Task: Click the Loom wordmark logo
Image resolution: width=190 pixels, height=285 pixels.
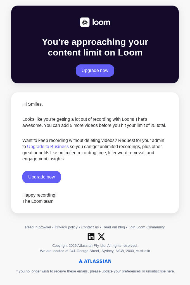Action: (x=101, y=22)
